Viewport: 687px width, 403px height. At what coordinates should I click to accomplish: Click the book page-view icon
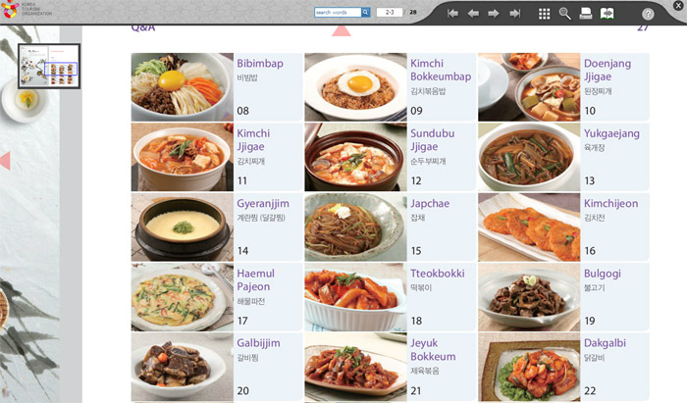point(607,14)
